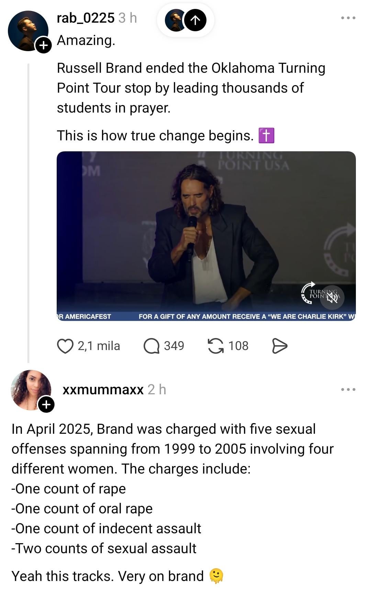
Task: Open more options for the rab_0225 post
Action: tap(348, 18)
